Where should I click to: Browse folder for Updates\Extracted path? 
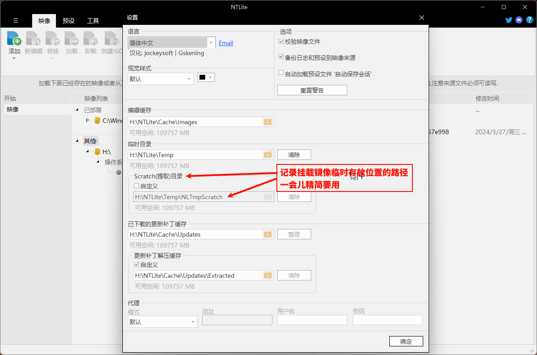pos(268,275)
